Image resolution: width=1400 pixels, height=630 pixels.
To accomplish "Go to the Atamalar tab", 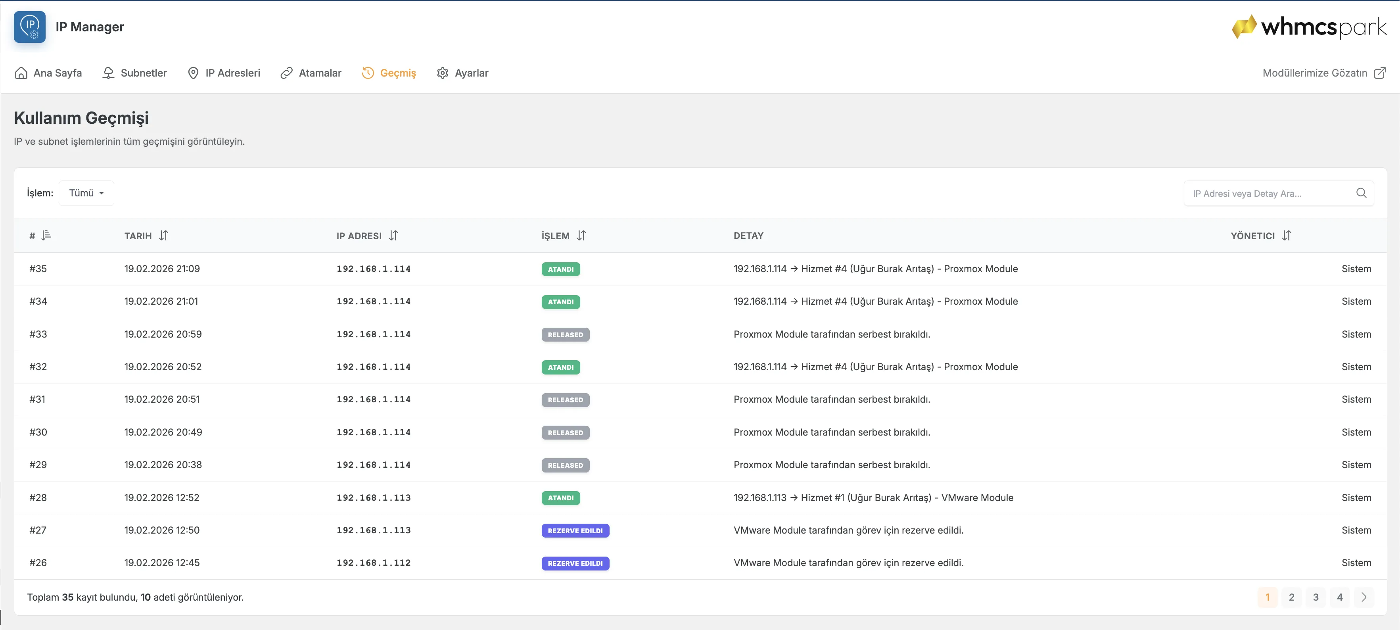I will point(311,73).
